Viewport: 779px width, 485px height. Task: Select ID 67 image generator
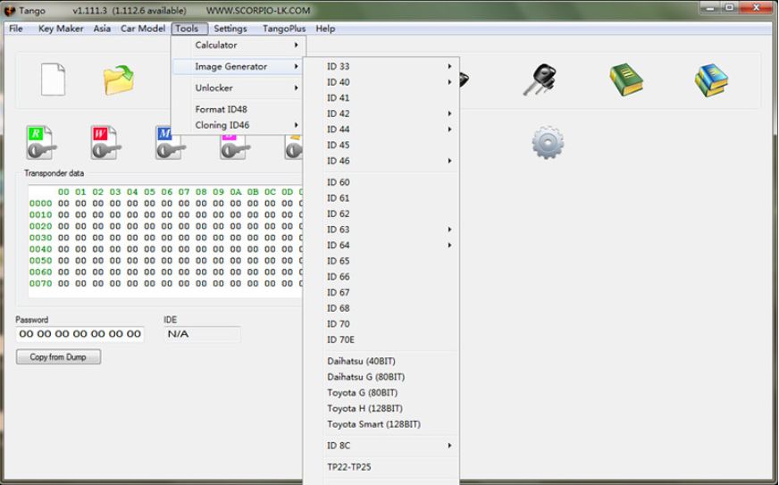coord(381,293)
